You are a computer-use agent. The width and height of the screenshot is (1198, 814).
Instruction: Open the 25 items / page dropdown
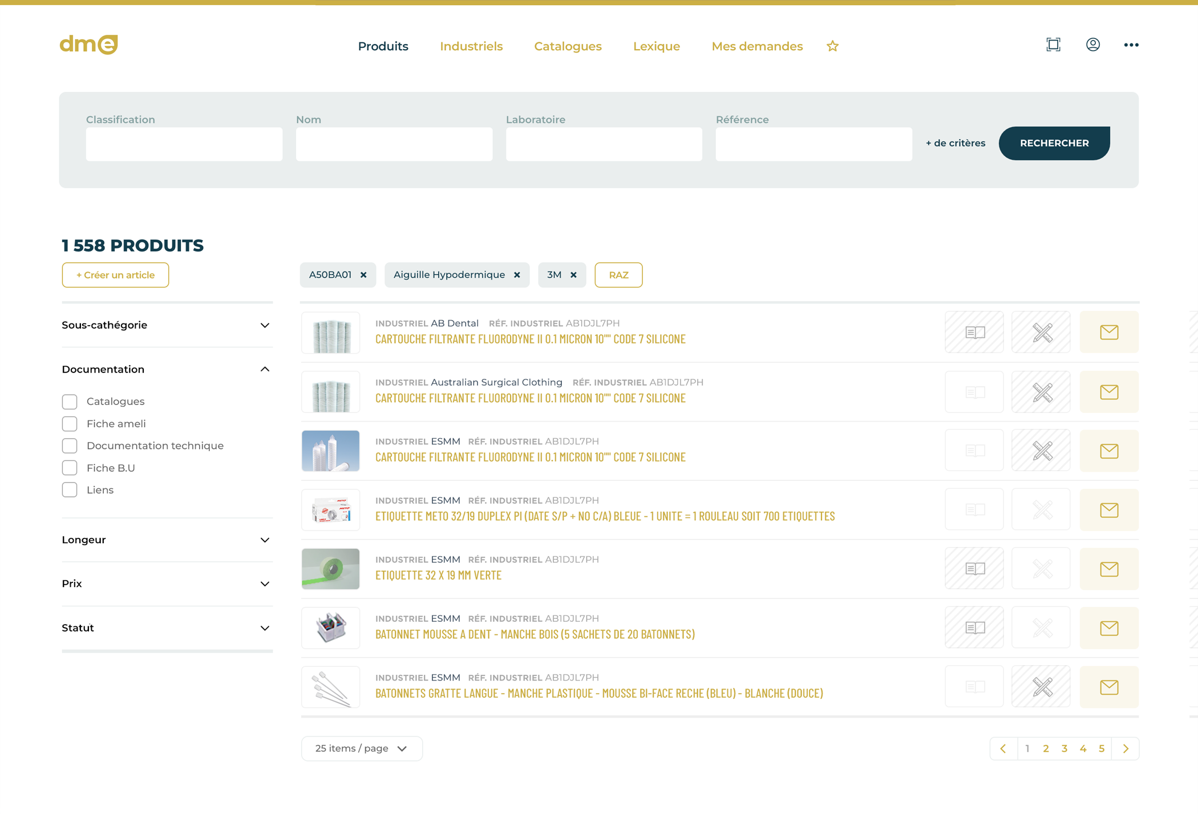tap(362, 748)
